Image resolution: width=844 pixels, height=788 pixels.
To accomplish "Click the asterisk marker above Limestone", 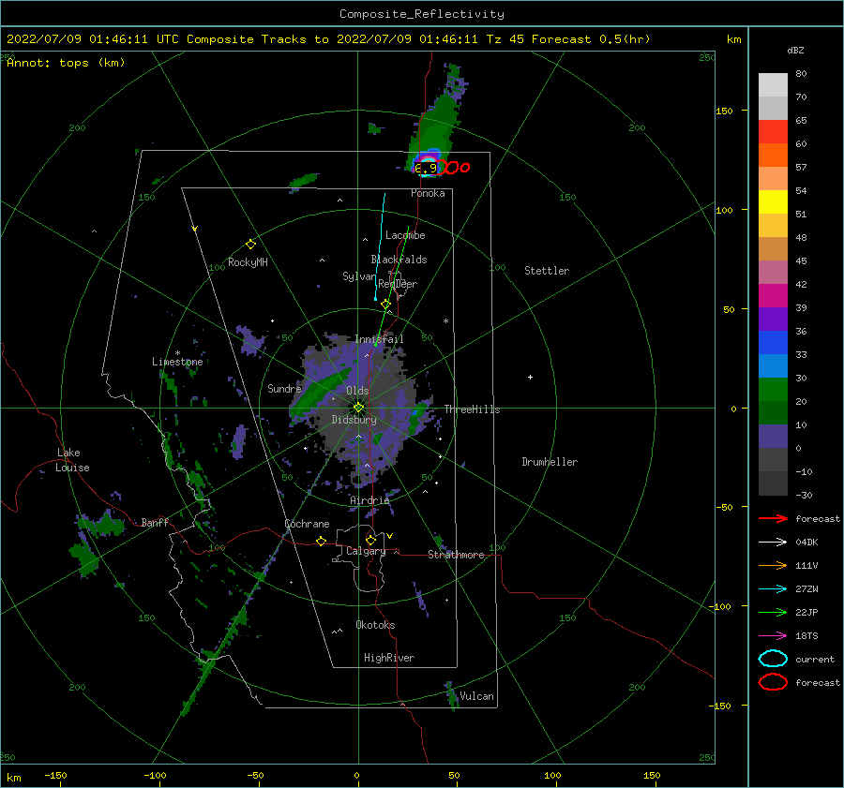I will pos(177,353).
